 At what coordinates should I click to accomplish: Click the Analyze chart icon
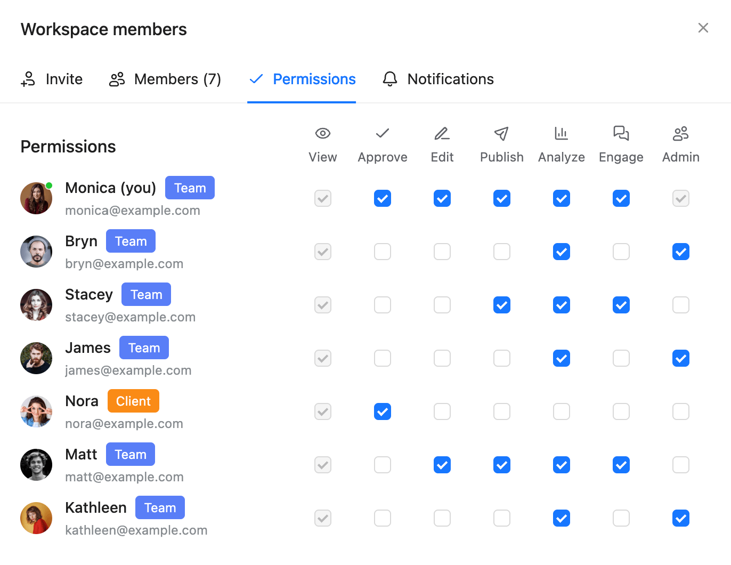561,133
